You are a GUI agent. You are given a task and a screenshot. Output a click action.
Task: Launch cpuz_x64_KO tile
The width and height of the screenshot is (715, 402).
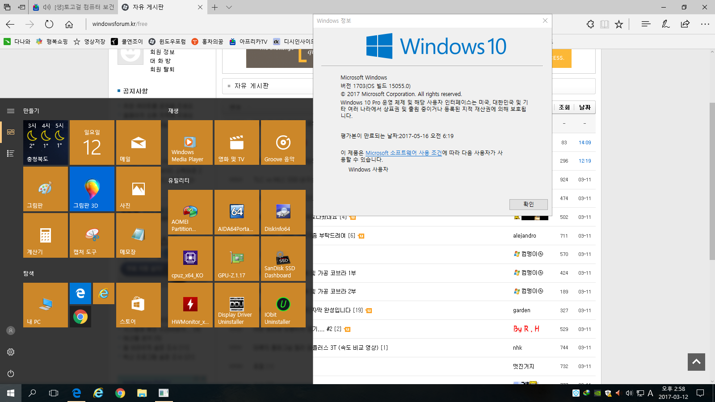[x=190, y=259]
